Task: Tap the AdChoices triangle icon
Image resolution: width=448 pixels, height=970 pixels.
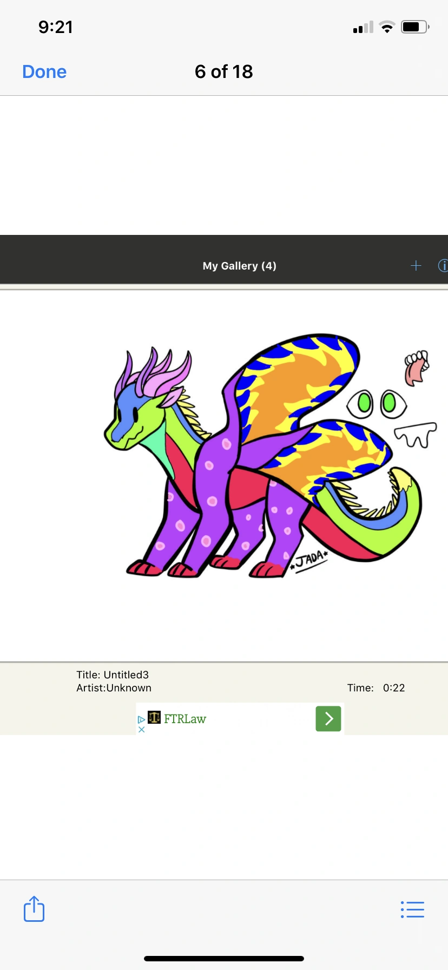Action: 141,719
